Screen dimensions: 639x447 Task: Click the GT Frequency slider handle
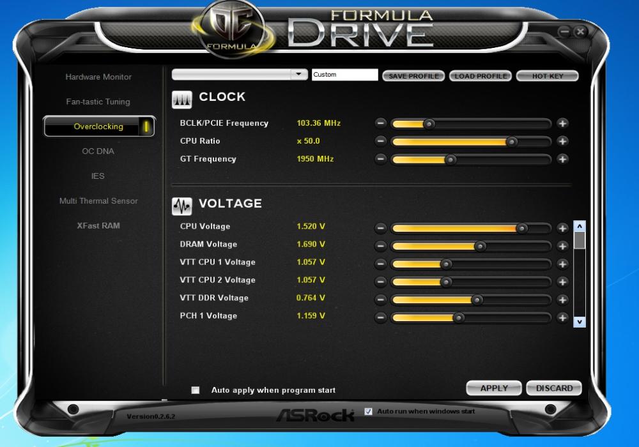point(450,159)
